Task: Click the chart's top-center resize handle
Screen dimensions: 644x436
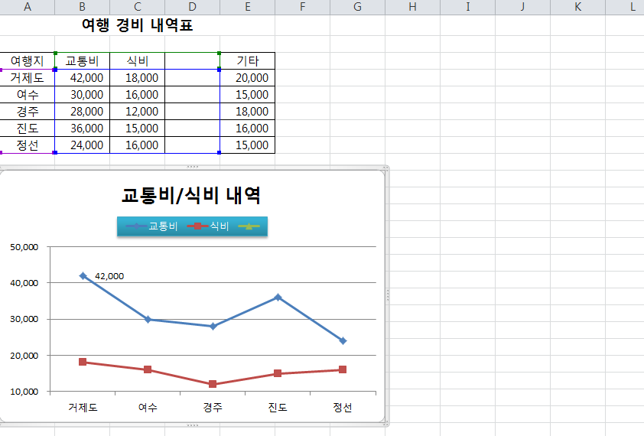Action: (193, 166)
